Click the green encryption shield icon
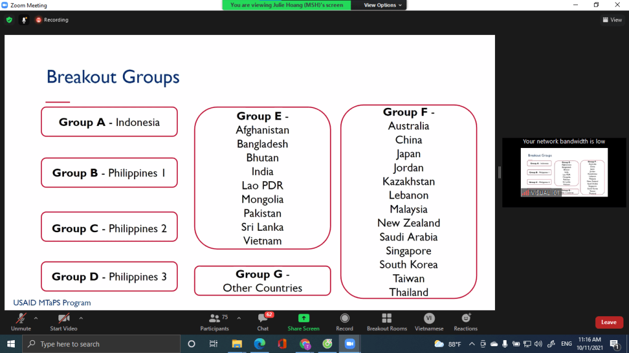 [9, 20]
